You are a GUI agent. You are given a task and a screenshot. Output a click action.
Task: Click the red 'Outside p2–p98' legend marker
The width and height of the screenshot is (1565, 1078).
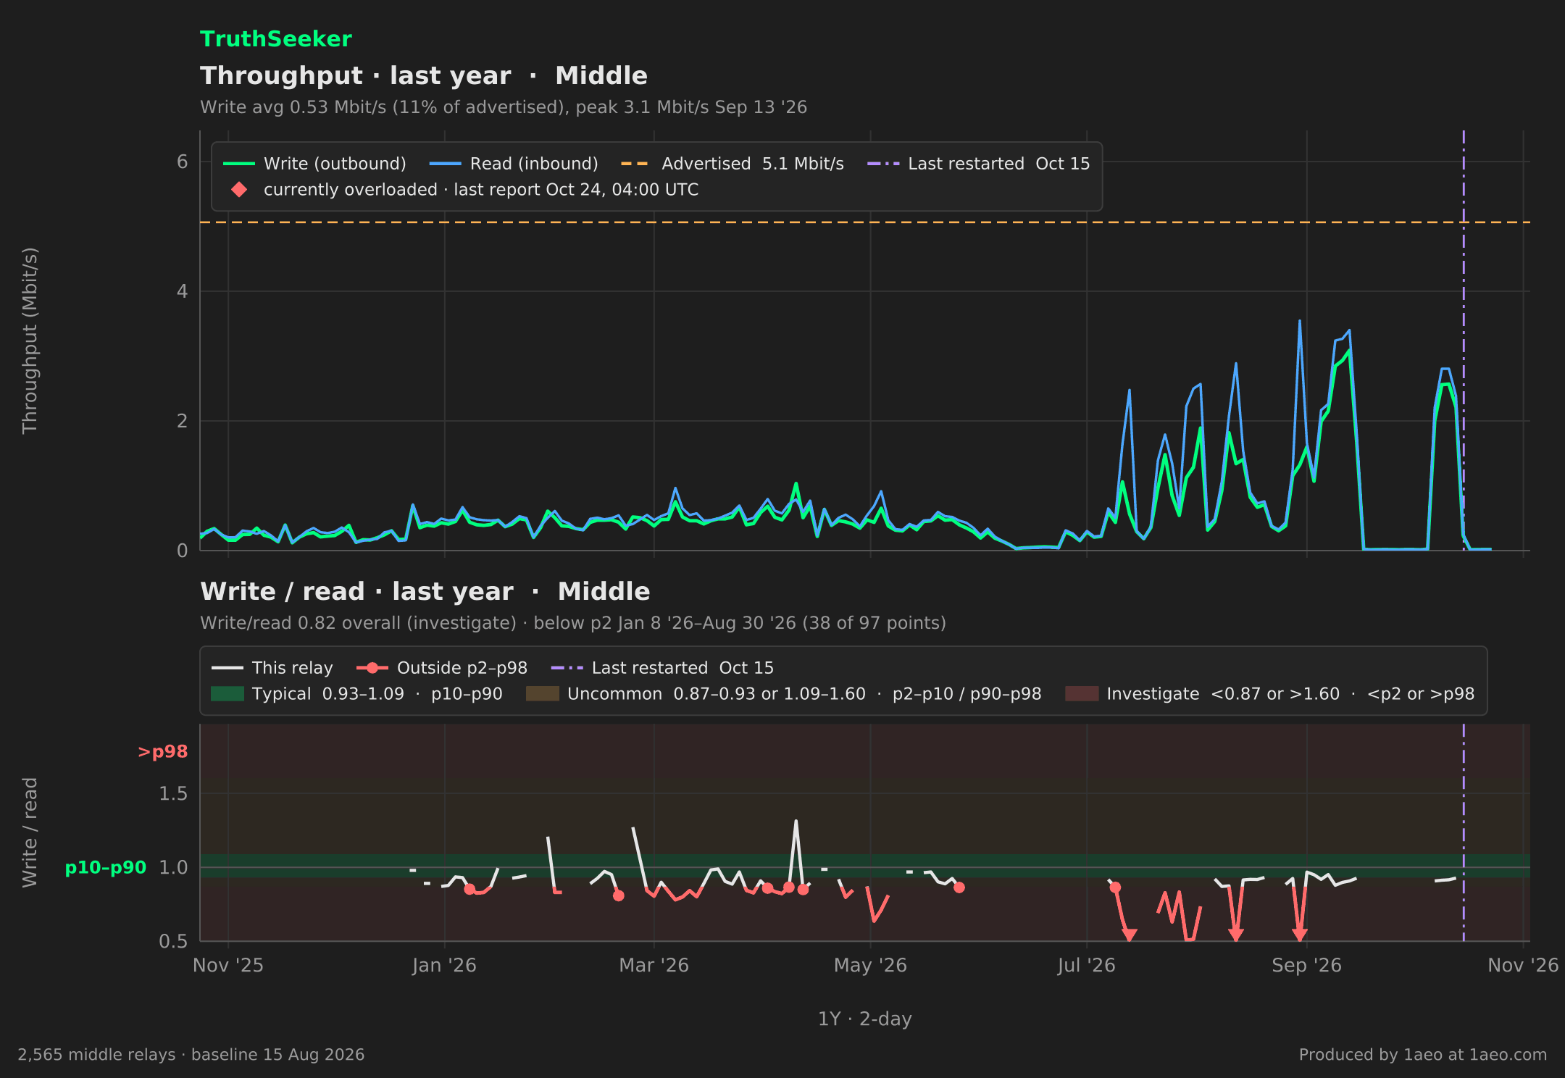point(372,668)
